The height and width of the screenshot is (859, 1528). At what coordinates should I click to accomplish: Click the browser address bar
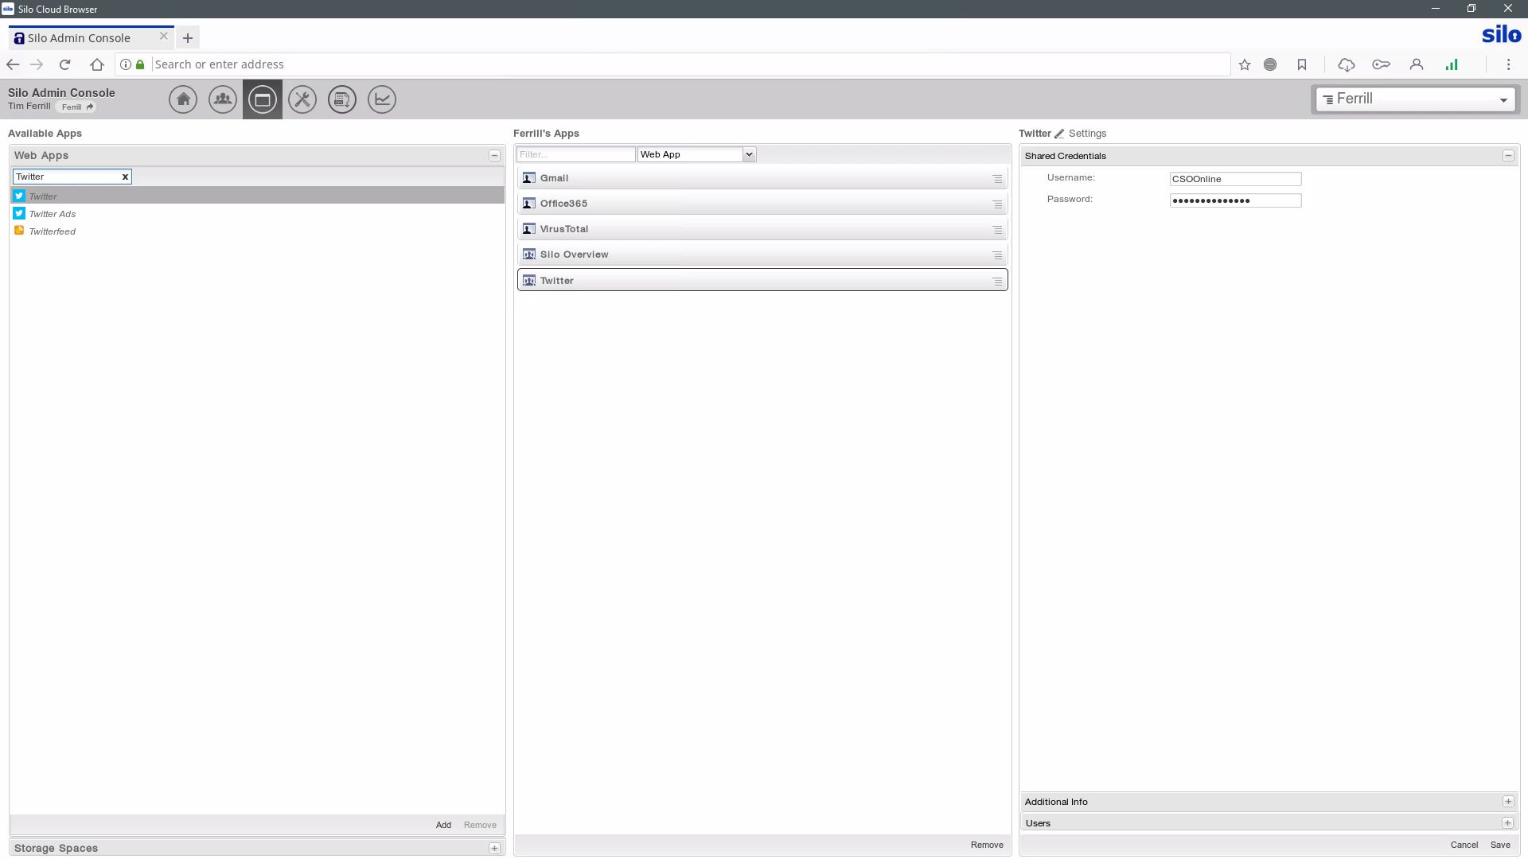tap(691, 64)
